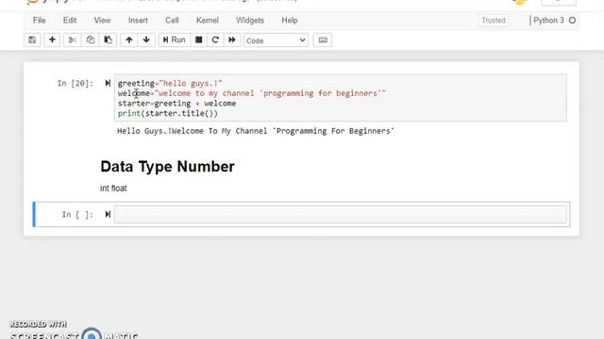The image size is (604, 339).
Task: Open the File menu
Action: point(40,21)
